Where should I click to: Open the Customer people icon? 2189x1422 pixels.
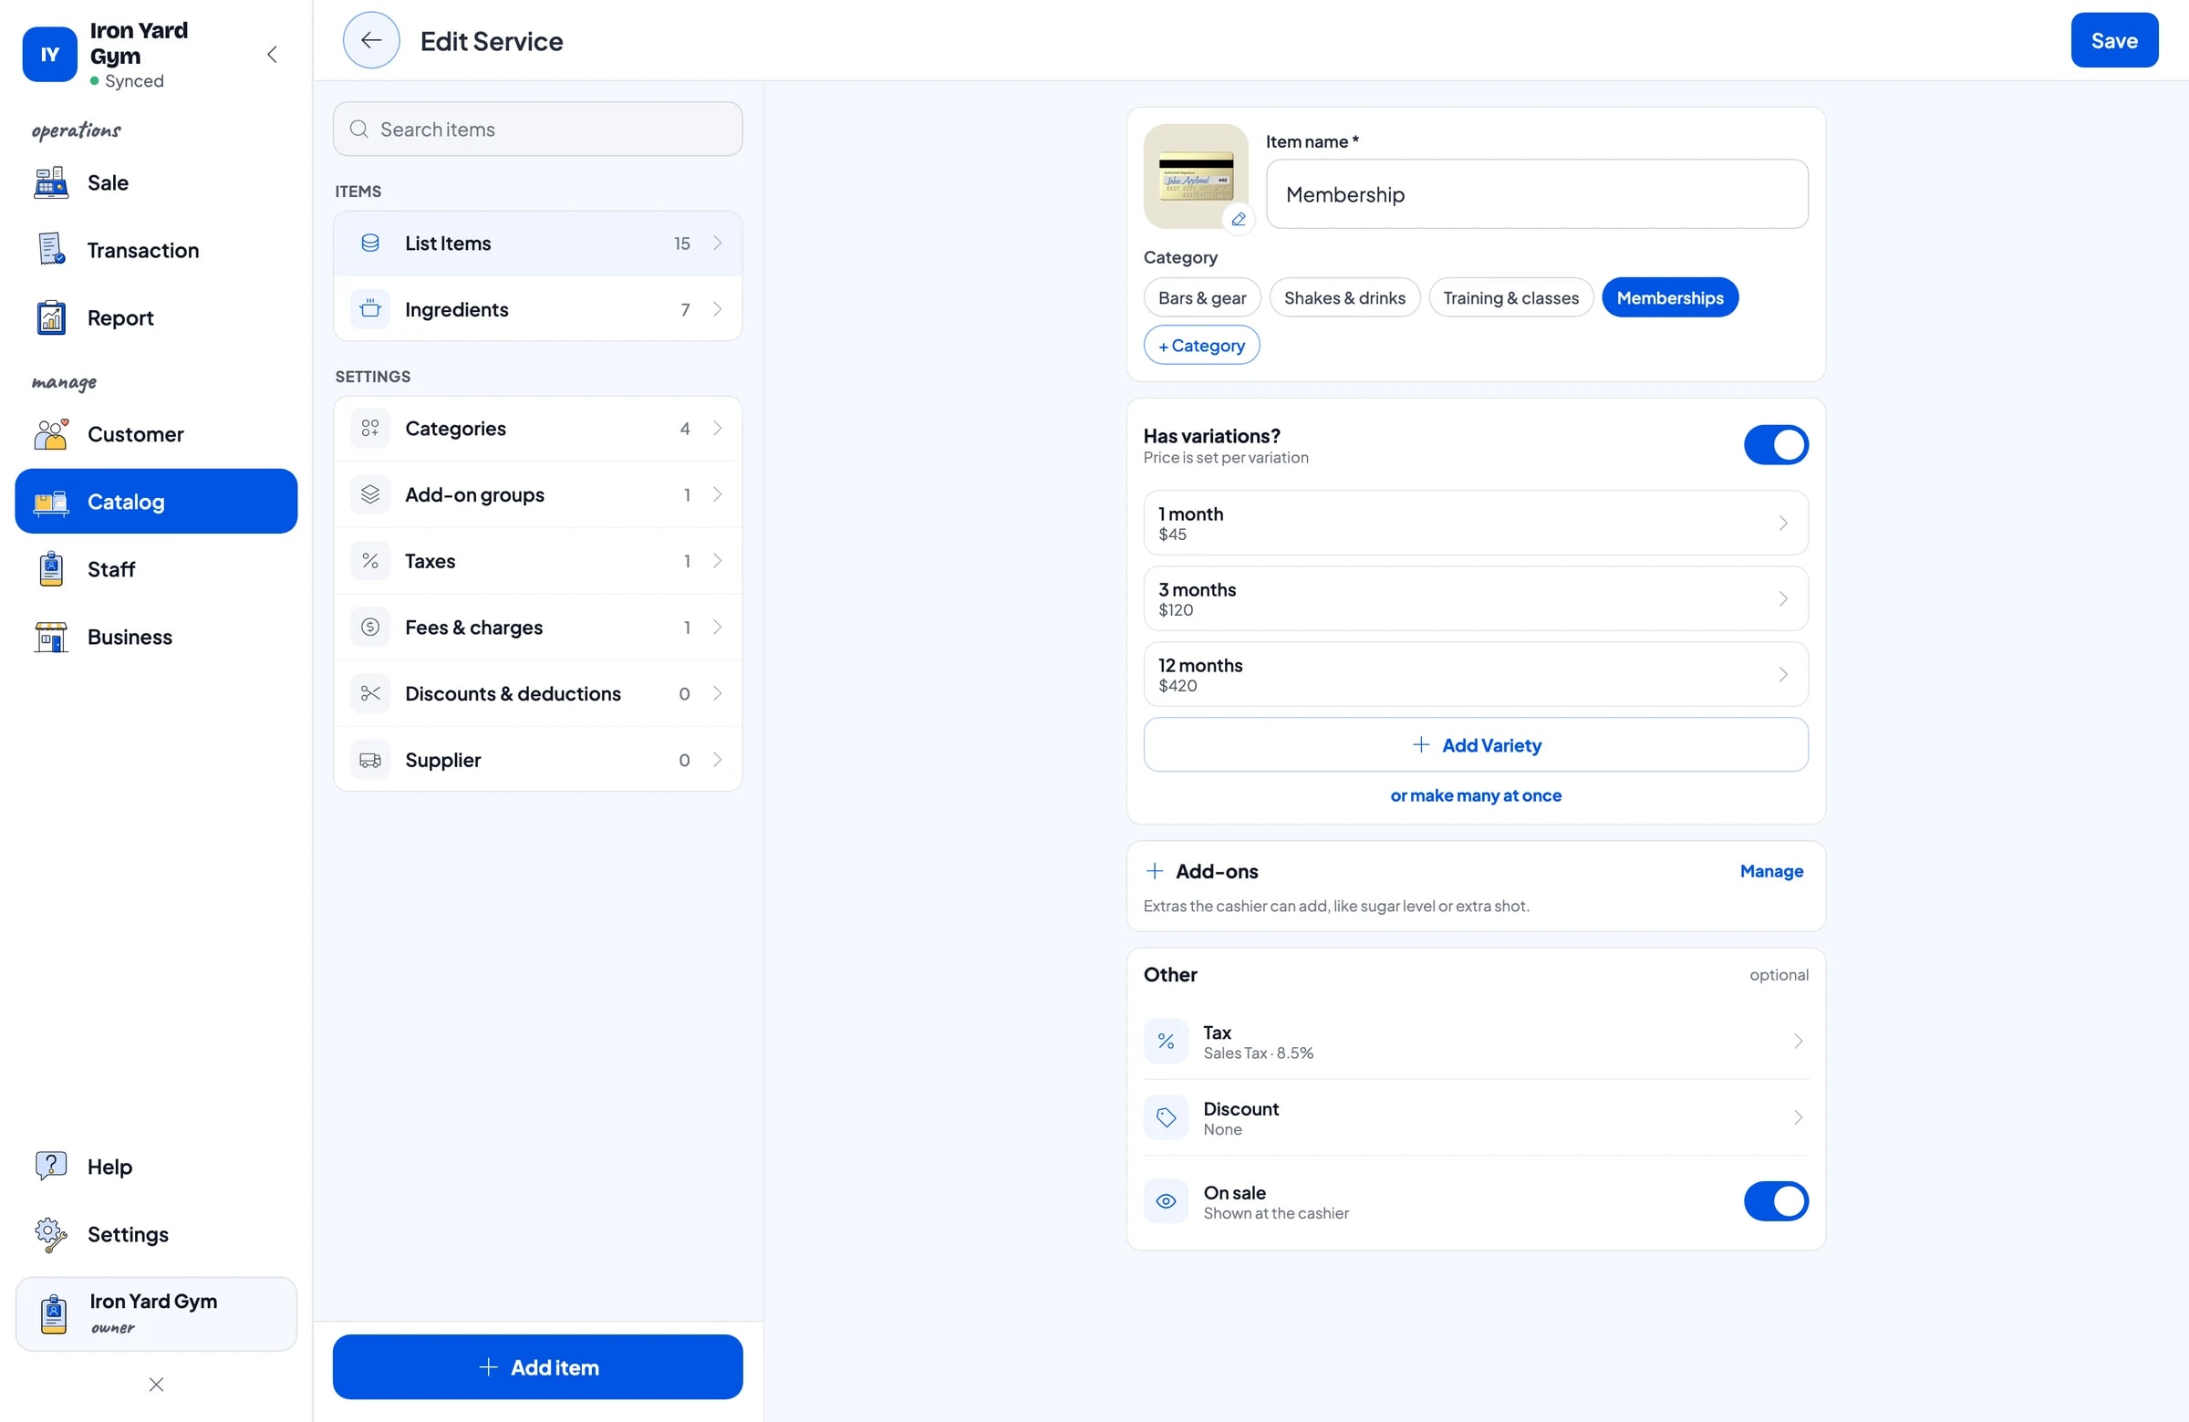50,433
